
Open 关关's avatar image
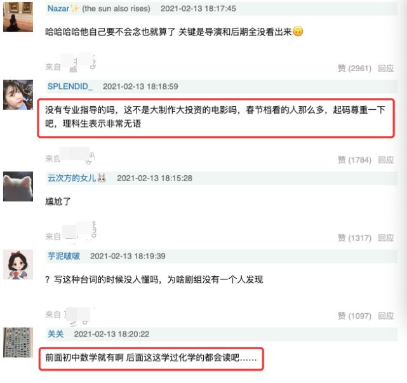point(18,342)
